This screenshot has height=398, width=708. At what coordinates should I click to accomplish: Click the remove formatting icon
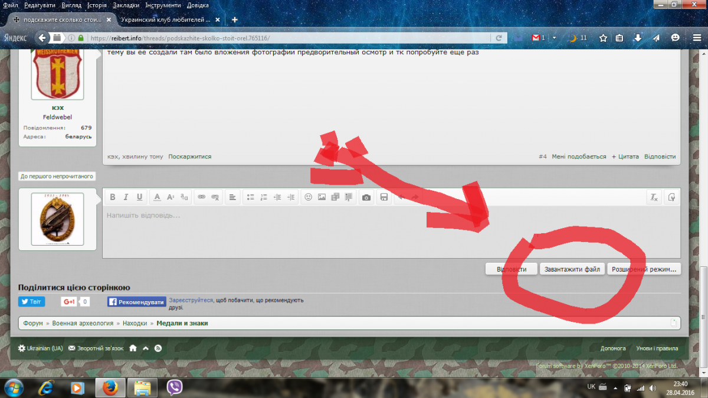tap(654, 197)
